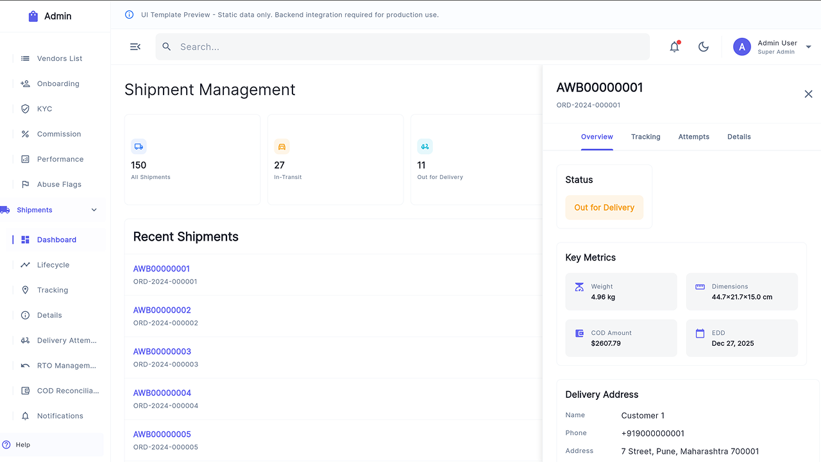Open AWB00000004 shipment link

[162, 393]
